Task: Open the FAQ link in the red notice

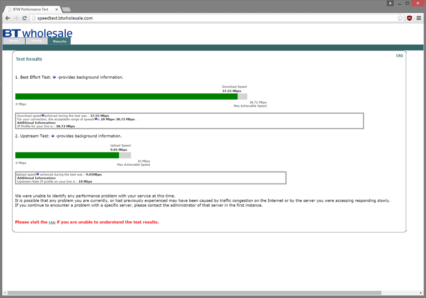Action: coord(52,222)
